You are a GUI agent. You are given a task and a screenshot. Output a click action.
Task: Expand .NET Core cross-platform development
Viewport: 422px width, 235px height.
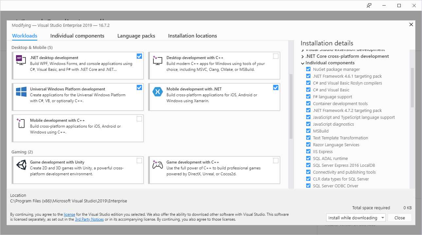coord(302,56)
